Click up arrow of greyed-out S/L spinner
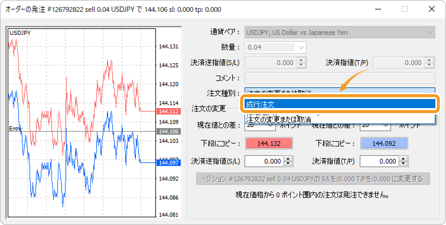 click(301, 60)
